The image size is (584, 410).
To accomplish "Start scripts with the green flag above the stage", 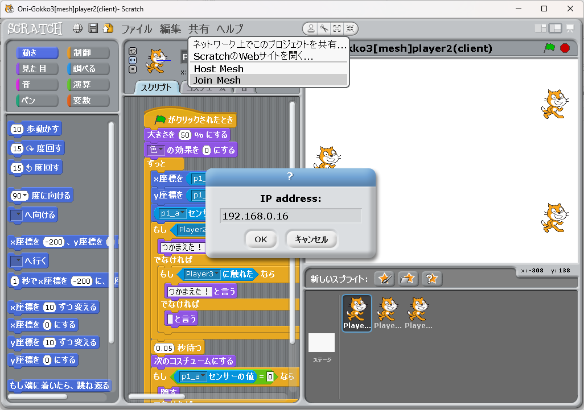I will pos(549,48).
